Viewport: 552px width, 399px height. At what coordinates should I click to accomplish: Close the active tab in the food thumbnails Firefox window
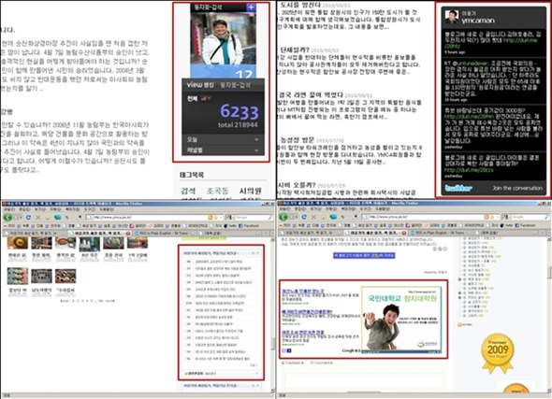tap(128, 233)
